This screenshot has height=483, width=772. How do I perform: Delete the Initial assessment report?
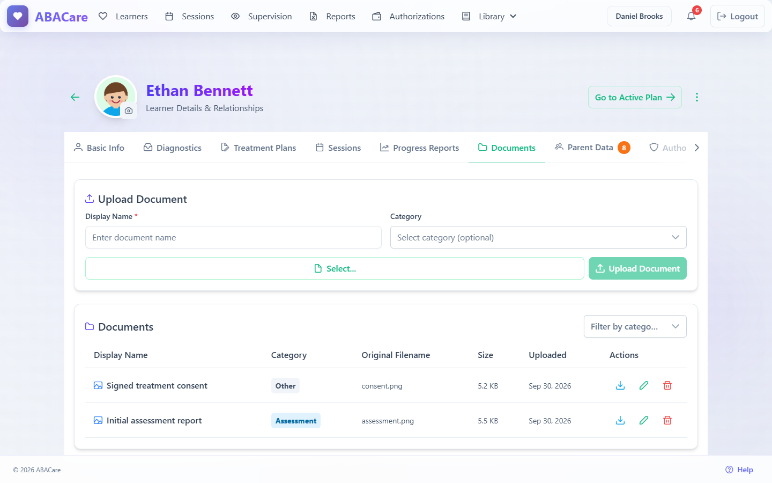point(667,420)
